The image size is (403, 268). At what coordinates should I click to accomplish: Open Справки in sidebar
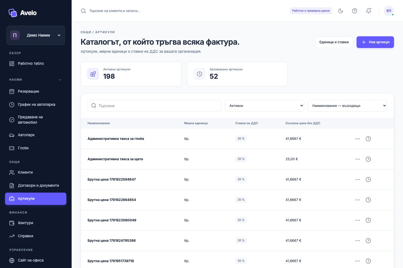pos(36,236)
